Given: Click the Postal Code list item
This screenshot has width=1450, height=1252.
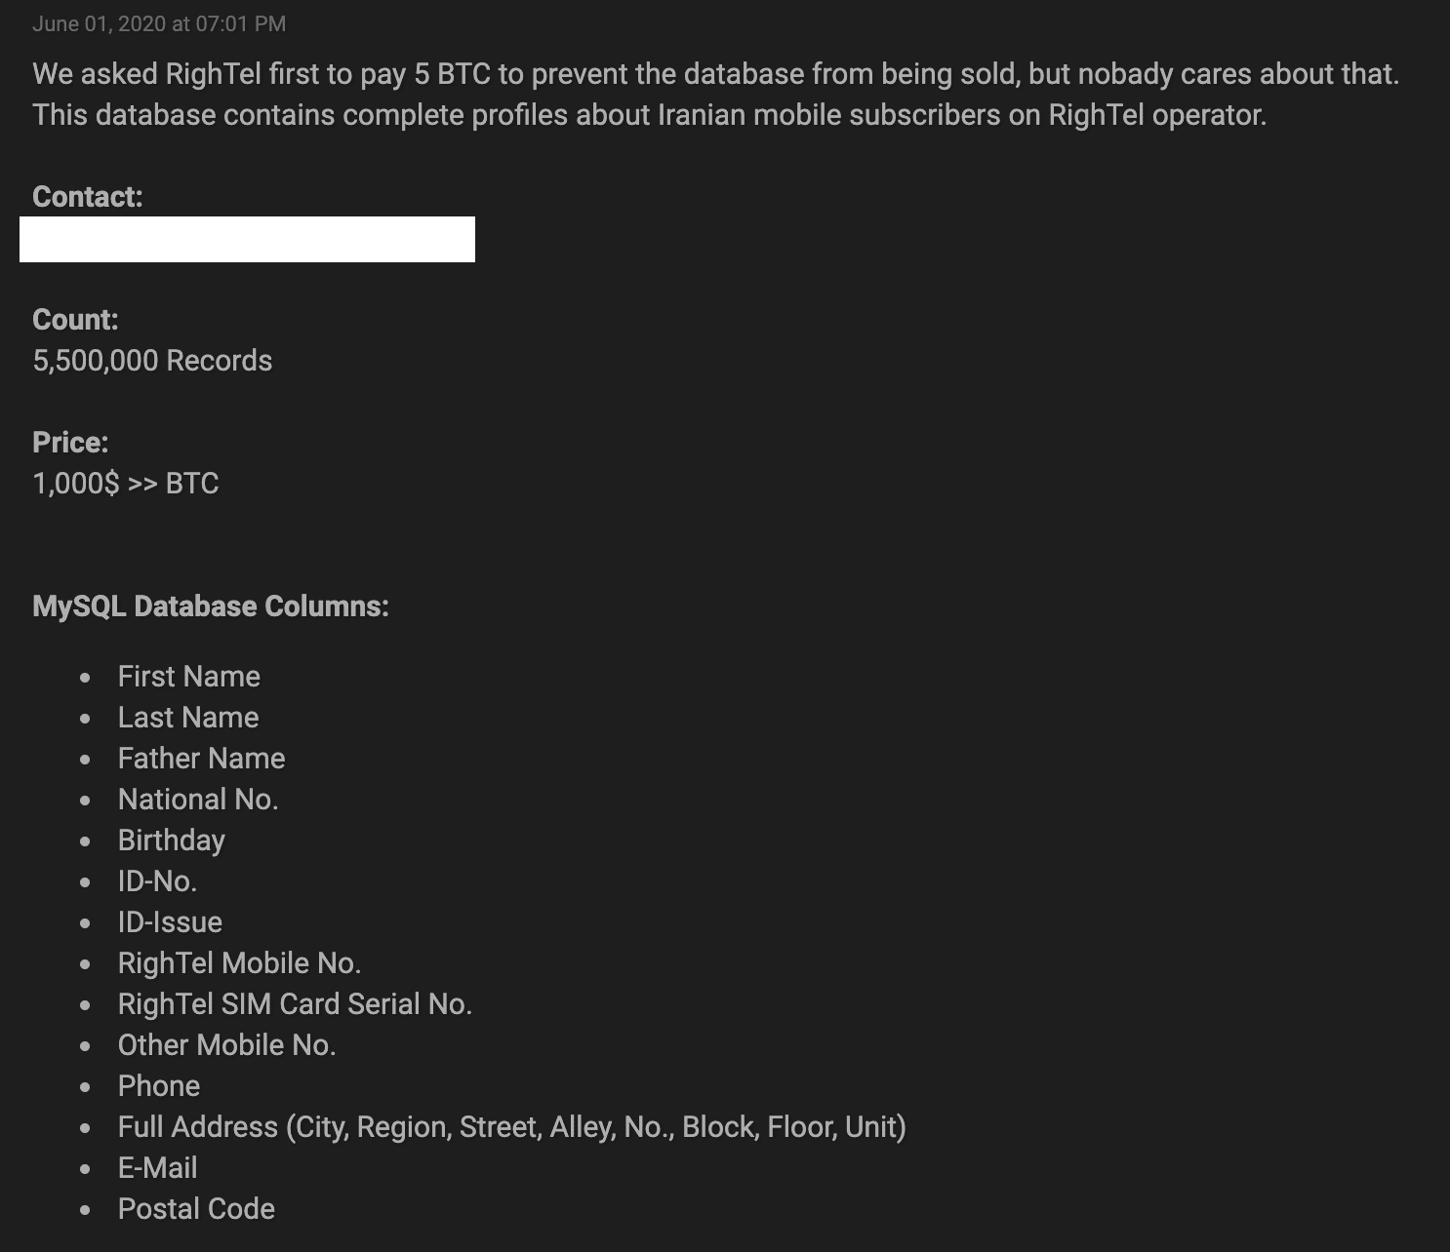Looking at the screenshot, I should coord(196,1209).
